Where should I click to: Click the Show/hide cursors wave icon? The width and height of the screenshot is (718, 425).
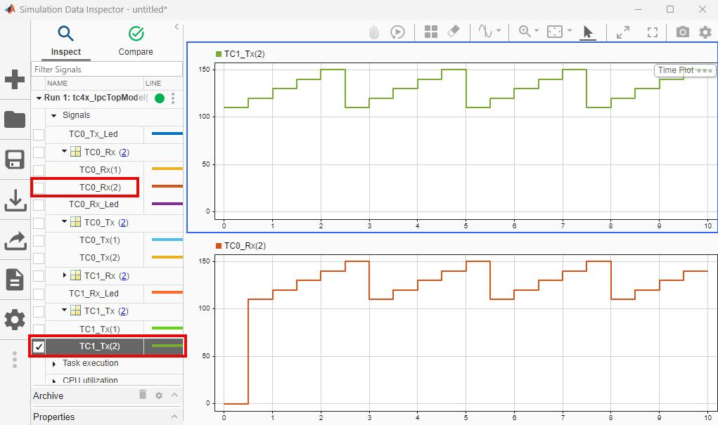tap(485, 31)
